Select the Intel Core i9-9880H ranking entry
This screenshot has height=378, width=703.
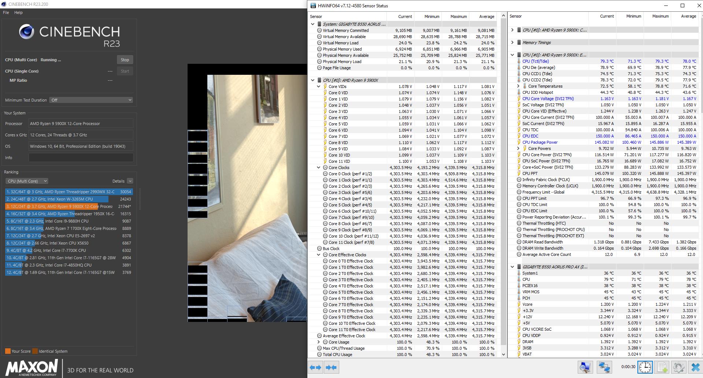click(x=69, y=221)
